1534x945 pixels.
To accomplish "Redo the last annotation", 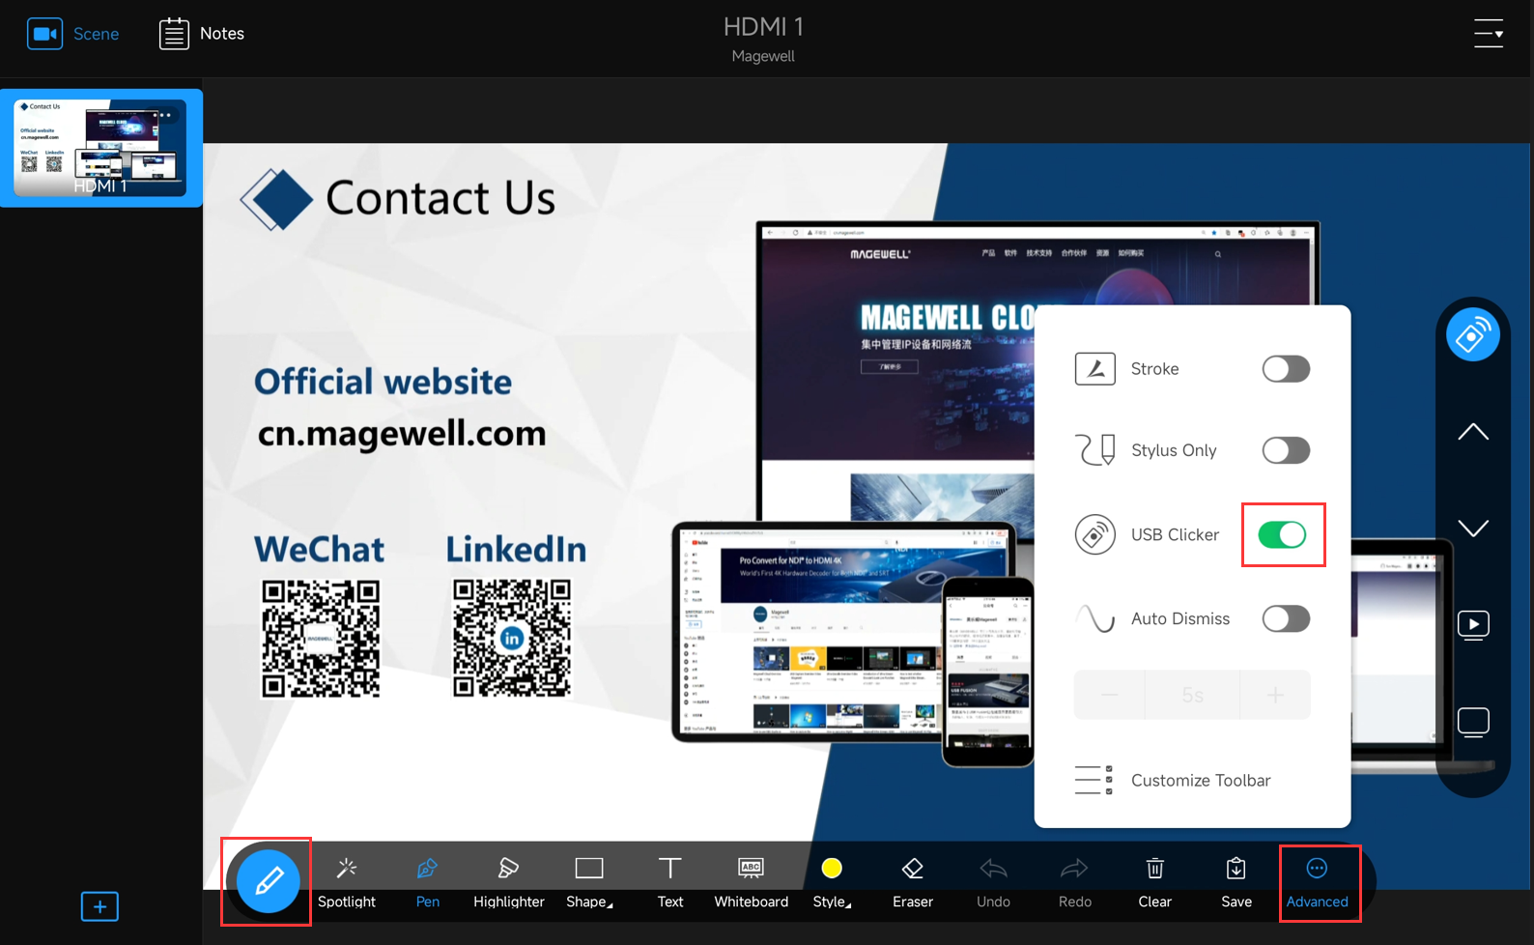I will [x=1074, y=883].
